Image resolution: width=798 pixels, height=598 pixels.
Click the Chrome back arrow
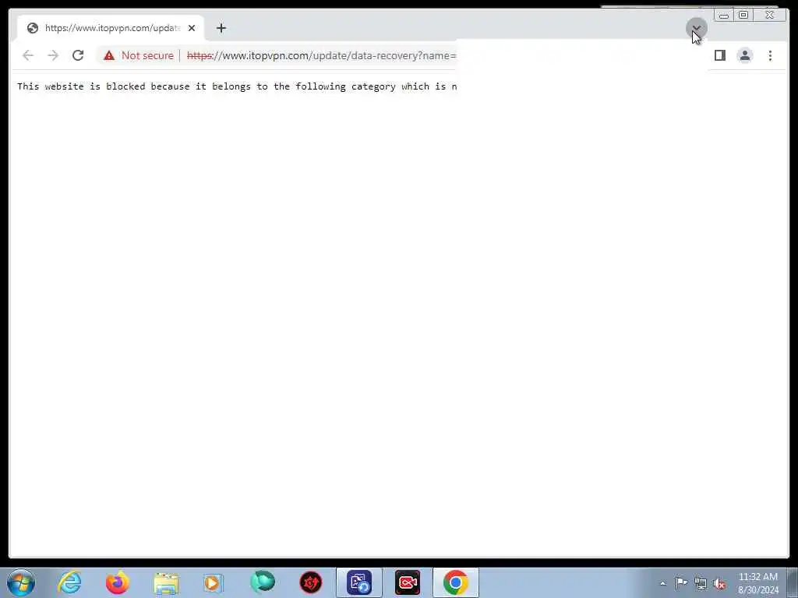pyautogui.click(x=28, y=55)
